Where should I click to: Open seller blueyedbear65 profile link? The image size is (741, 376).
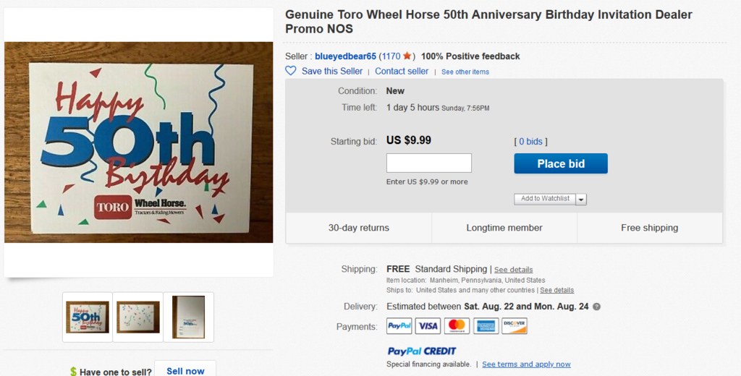345,56
